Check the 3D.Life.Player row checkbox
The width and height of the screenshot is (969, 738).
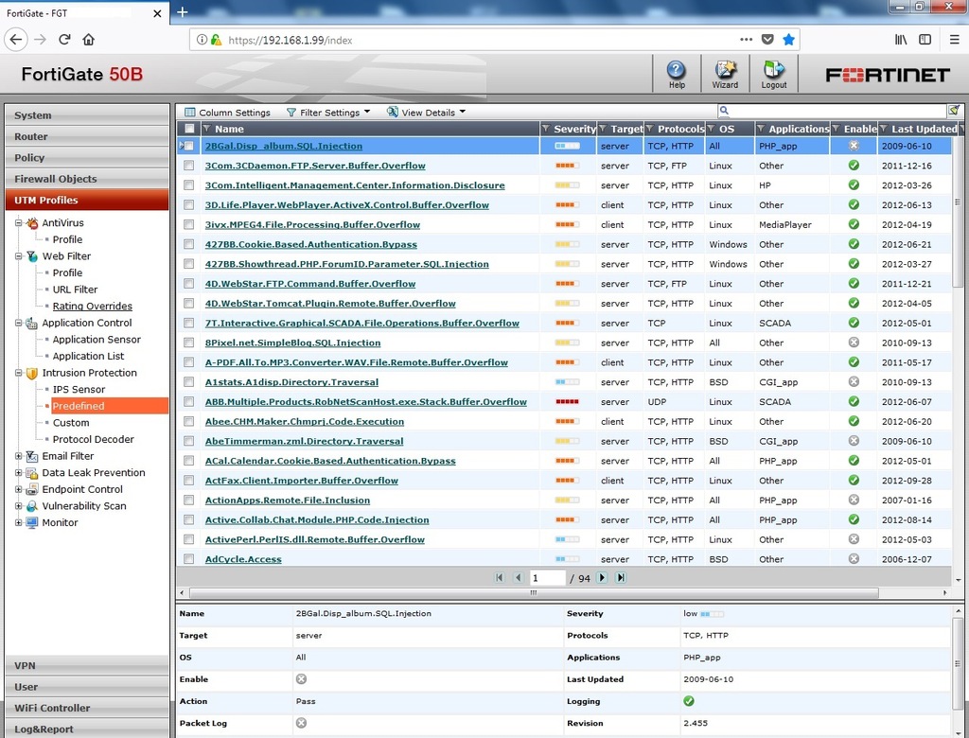click(188, 205)
